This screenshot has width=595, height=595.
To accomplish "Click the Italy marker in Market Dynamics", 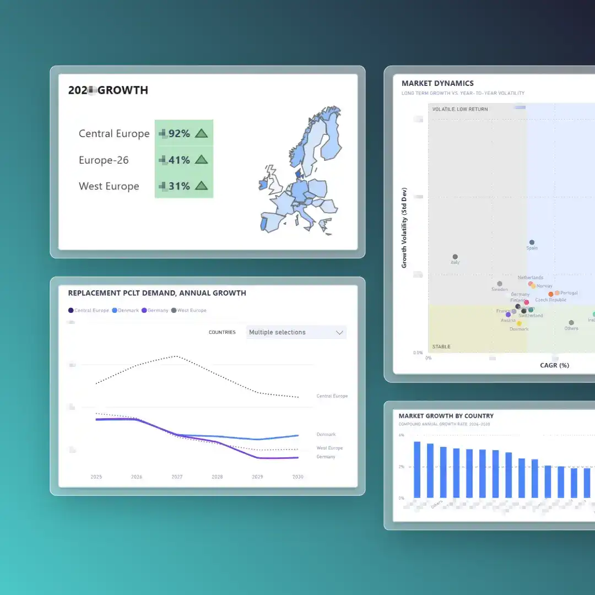I will pos(455,256).
